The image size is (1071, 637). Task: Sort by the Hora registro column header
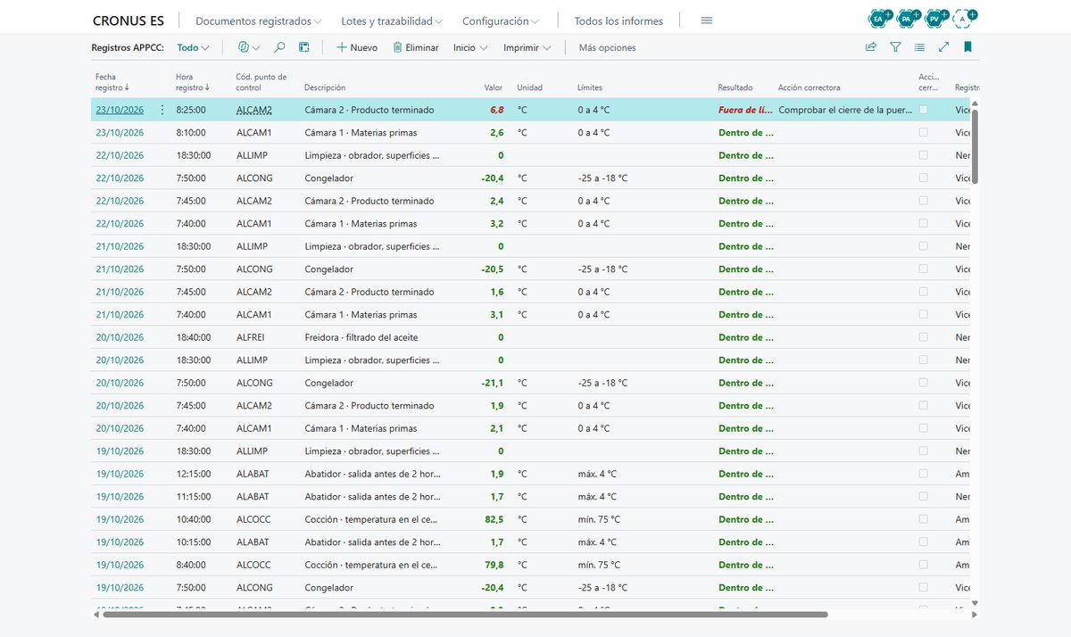(x=193, y=82)
